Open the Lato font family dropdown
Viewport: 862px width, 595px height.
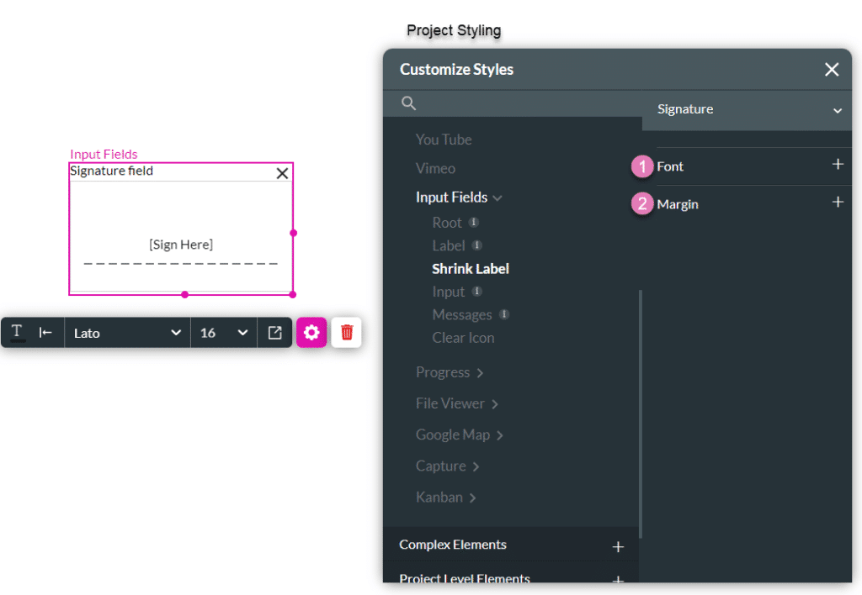pos(126,332)
